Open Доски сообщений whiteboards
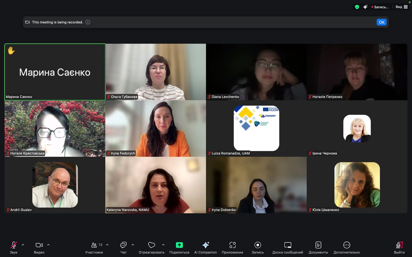This screenshot has width=412, height=257. 287,245
